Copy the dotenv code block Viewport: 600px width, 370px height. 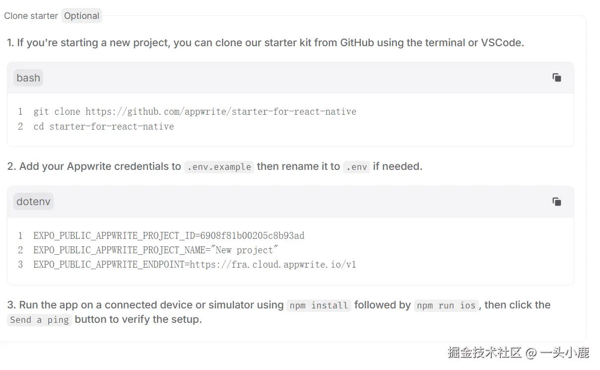(x=557, y=202)
